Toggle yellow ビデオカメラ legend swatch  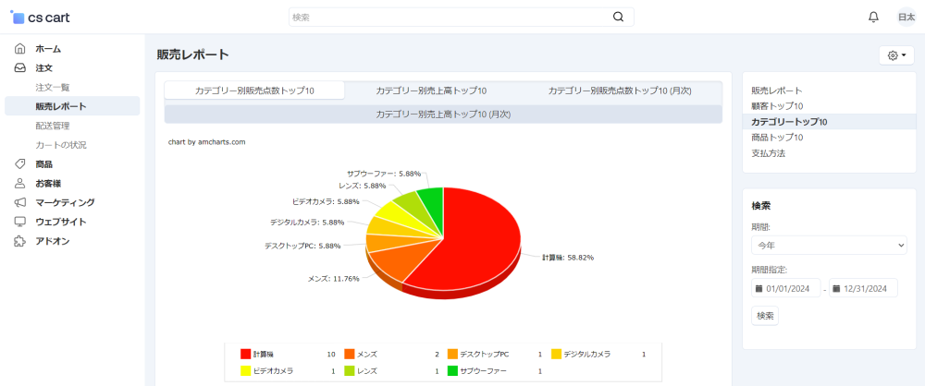point(245,371)
